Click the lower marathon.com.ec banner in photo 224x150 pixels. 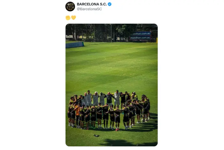tap(140, 38)
